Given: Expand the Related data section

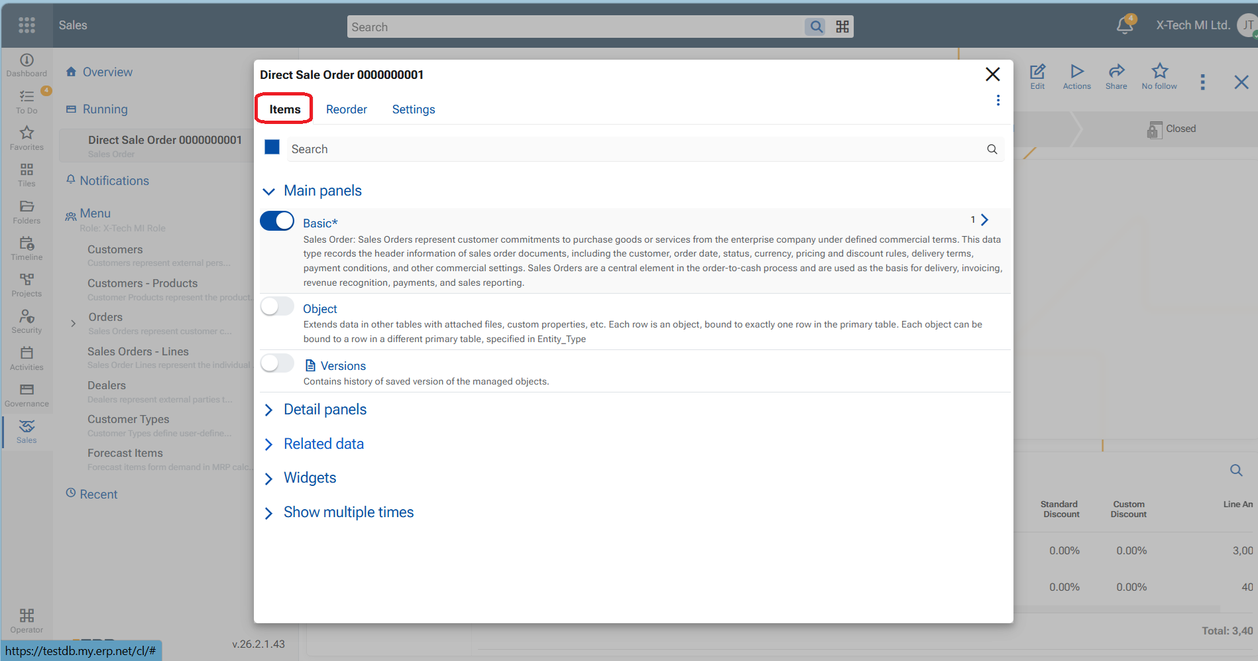Looking at the screenshot, I should [x=268, y=445].
